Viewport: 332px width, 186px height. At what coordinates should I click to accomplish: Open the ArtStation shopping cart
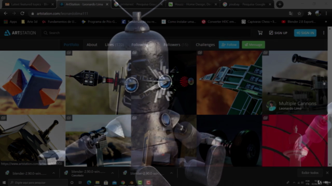coord(260,33)
